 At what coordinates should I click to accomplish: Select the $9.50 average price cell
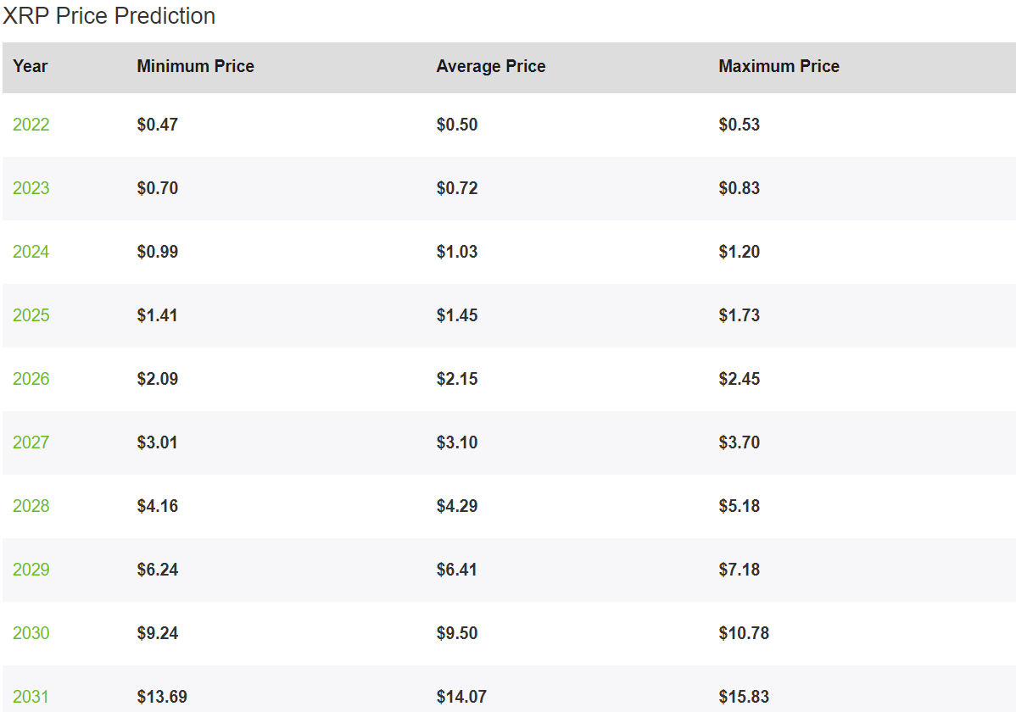coord(457,633)
